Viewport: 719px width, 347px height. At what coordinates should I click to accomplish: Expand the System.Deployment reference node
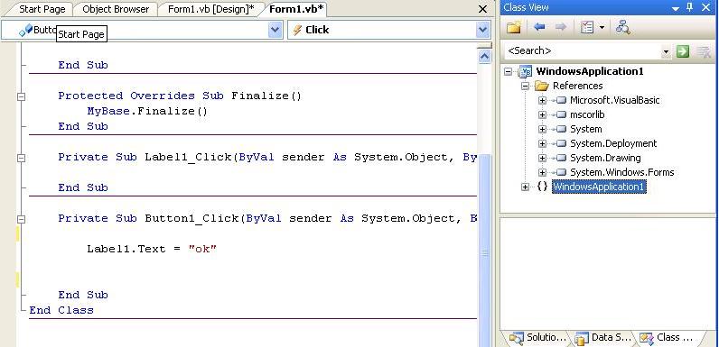543,143
